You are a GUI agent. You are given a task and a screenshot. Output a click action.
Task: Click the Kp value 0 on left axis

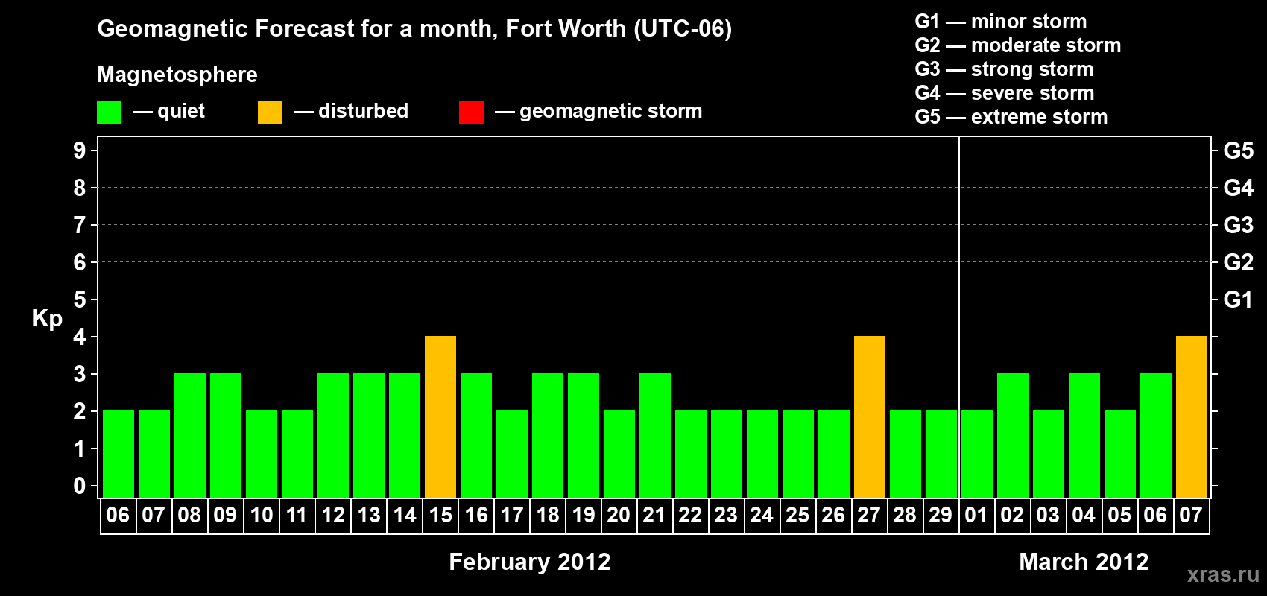click(80, 486)
